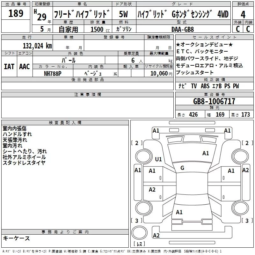Click the A1 mark on the car roof
This screenshot has height=255, width=255.
[x=206, y=153]
